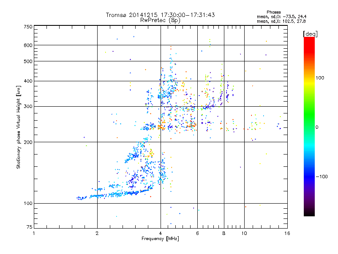Click the colorbar tick label '100'
Screen dimensions: 338x254
320,78
